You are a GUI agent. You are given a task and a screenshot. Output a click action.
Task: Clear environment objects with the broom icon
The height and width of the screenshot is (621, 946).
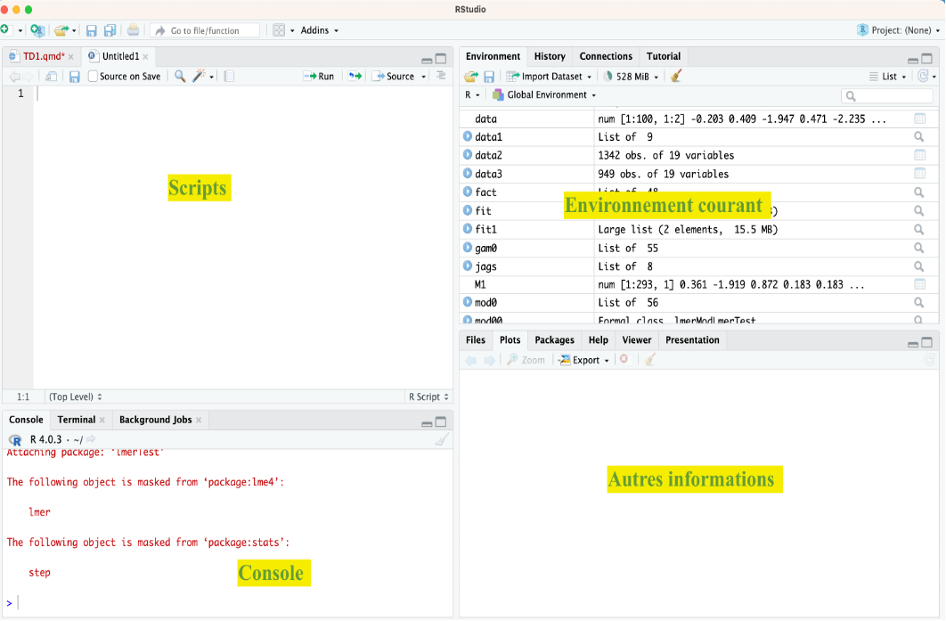(x=676, y=77)
